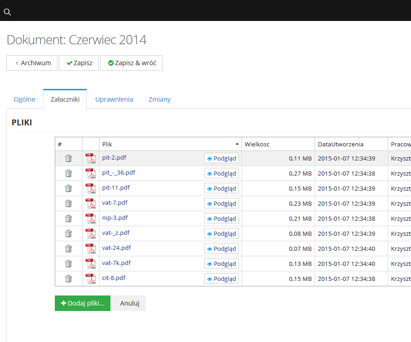The image size is (411, 342).
Task: Open the pit-2.pdf file link
Action: [114, 157]
